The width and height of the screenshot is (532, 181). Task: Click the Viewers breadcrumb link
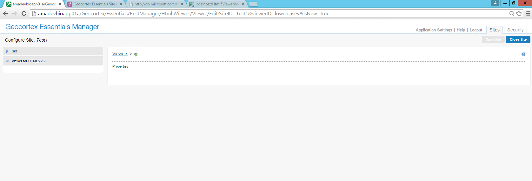(x=120, y=54)
